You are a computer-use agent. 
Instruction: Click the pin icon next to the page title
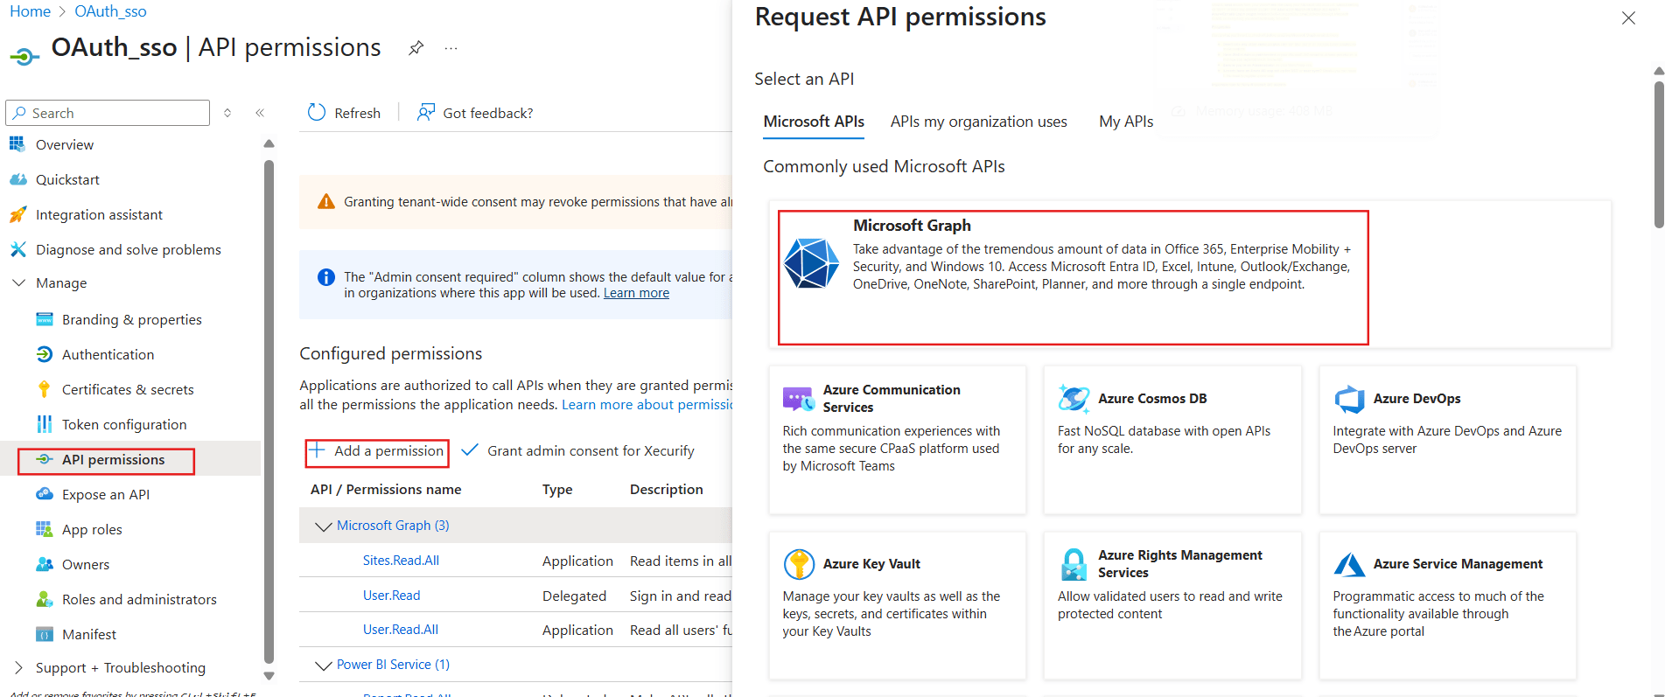coord(416,48)
